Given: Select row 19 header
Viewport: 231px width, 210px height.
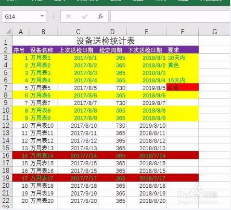Looking at the screenshot, I should (6, 178).
